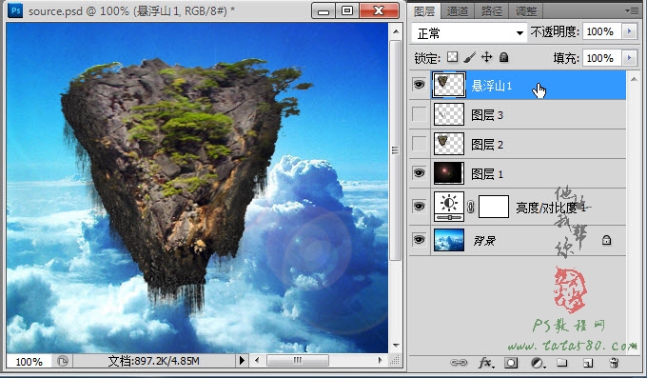Click the Photoshop Ps icon in the title bar

tap(15, 10)
